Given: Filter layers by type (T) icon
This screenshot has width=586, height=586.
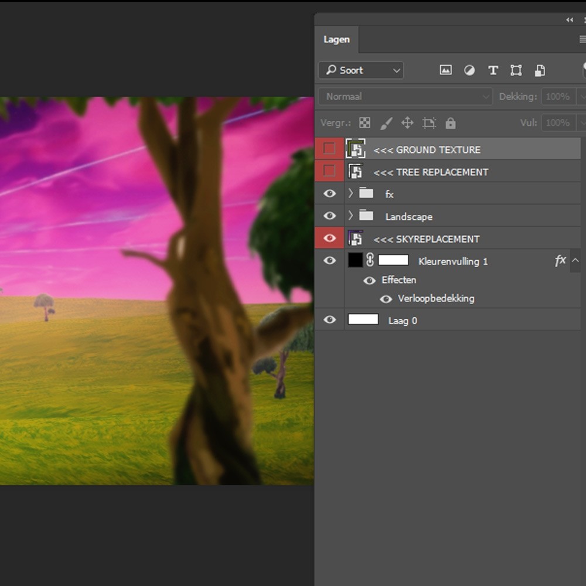Looking at the screenshot, I should point(493,70).
